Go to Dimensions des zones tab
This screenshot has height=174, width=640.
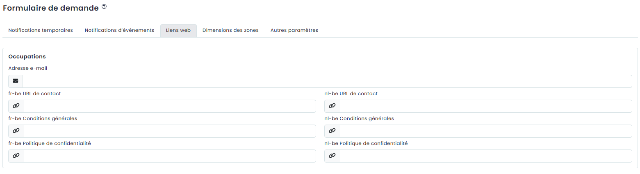230,30
